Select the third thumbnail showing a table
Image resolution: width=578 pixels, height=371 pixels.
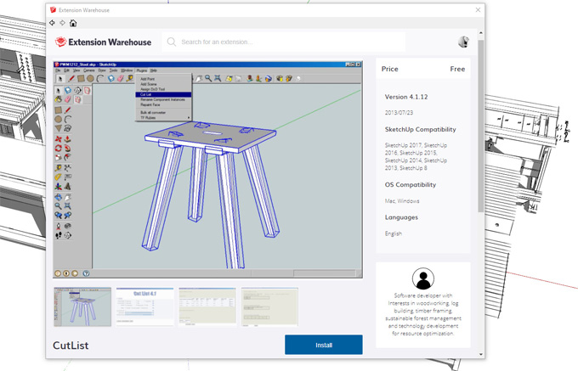[207, 307]
